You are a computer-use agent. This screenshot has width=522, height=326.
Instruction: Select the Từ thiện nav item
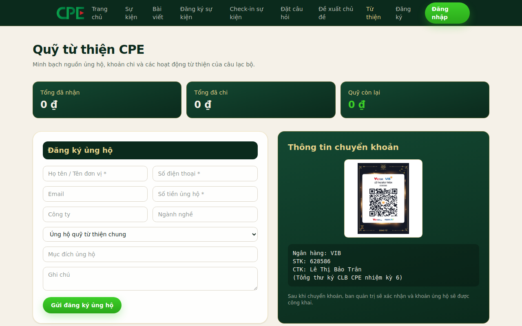tap(374, 13)
